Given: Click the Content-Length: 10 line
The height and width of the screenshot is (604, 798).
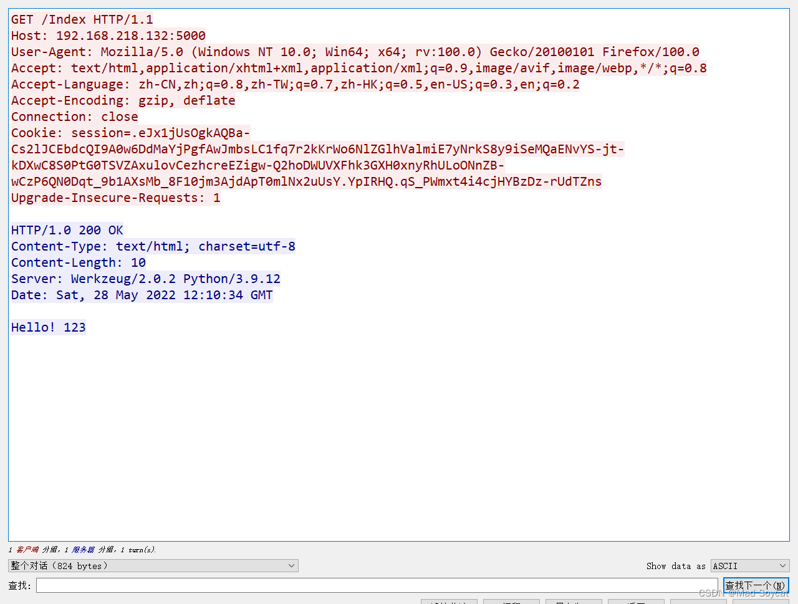Looking at the screenshot, I should click(x=78, y=262).
